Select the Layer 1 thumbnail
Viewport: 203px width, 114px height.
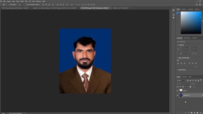point(181,91)
